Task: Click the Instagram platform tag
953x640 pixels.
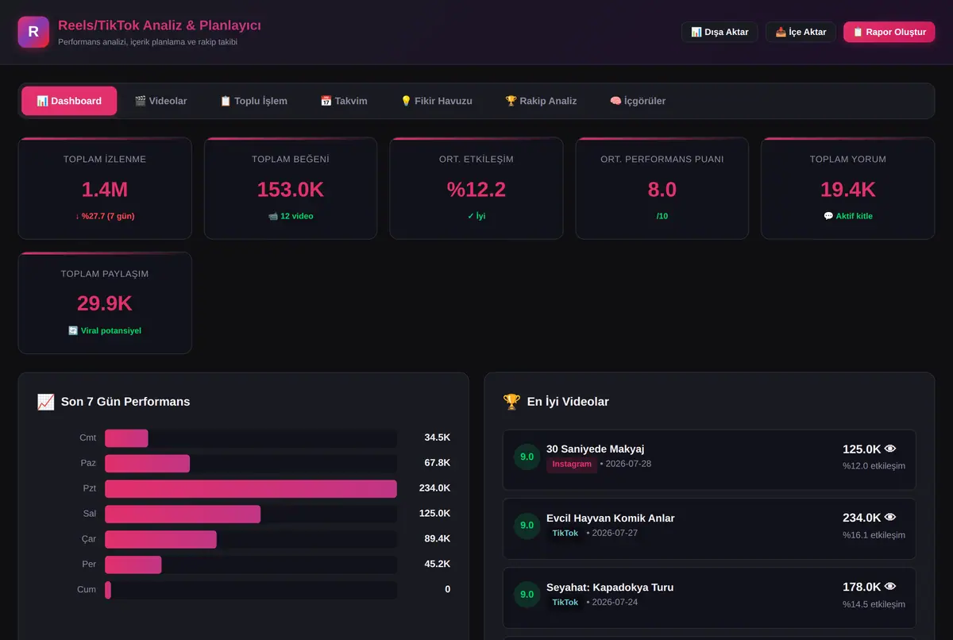Action: click(x=572, y=465)
